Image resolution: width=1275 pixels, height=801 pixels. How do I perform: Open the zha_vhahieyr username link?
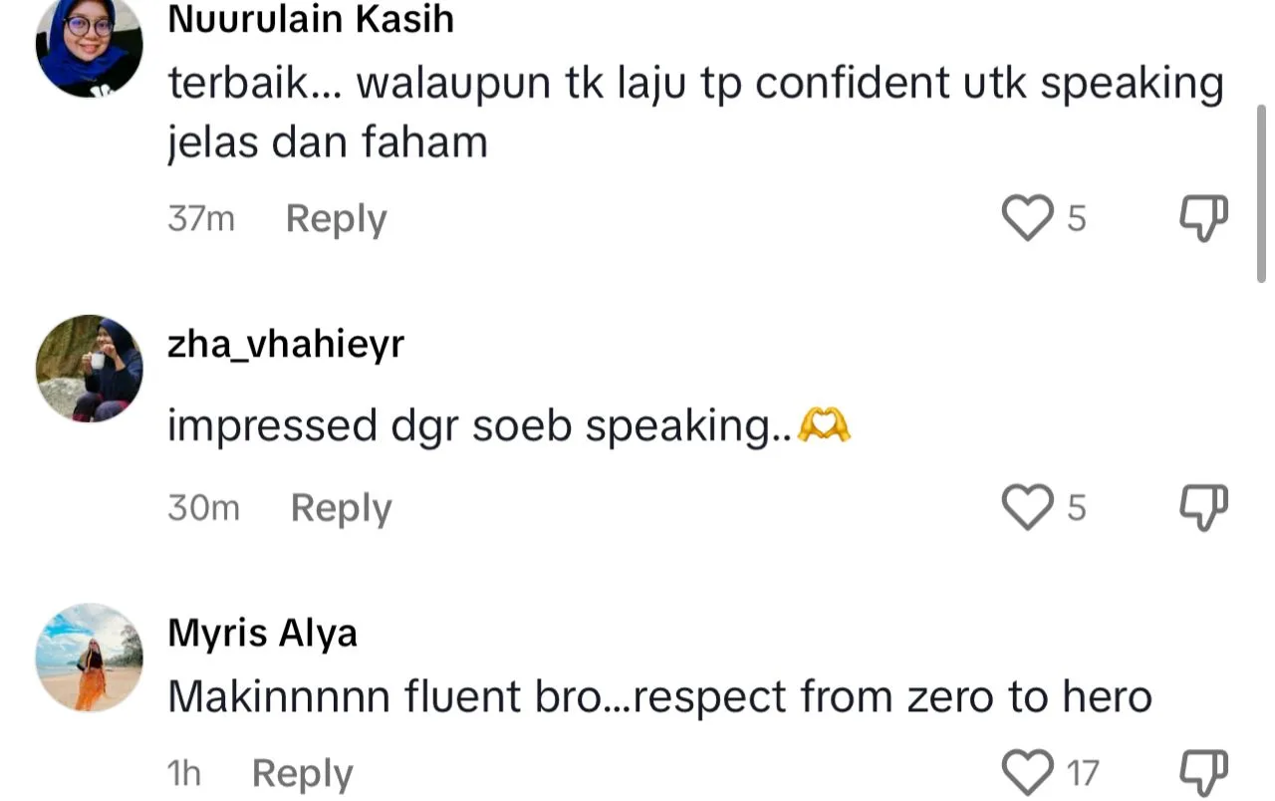point(286,345)
